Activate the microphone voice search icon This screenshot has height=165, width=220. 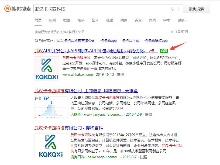[172, 9]
